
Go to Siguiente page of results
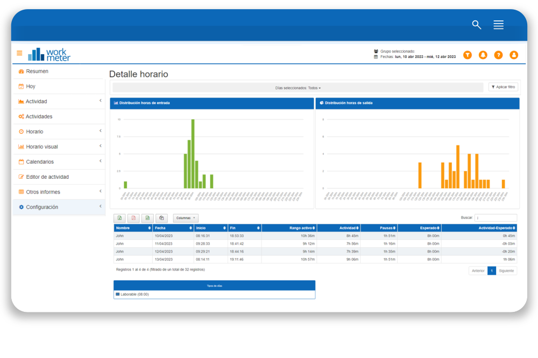tap(506, 271)
